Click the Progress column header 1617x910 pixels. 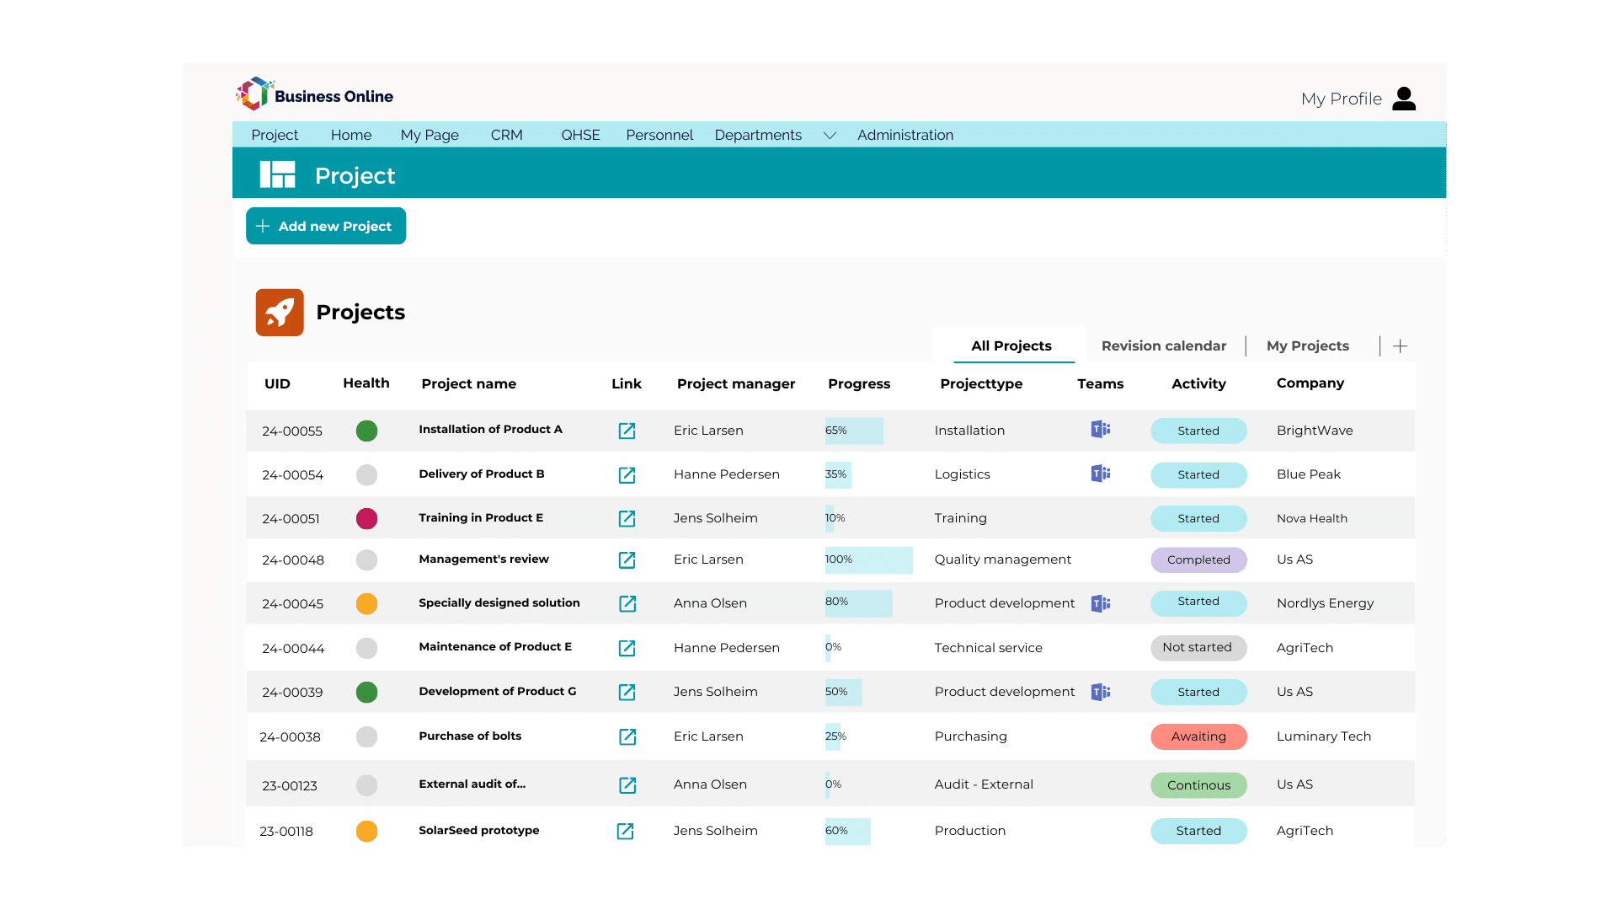pos(859,383)
